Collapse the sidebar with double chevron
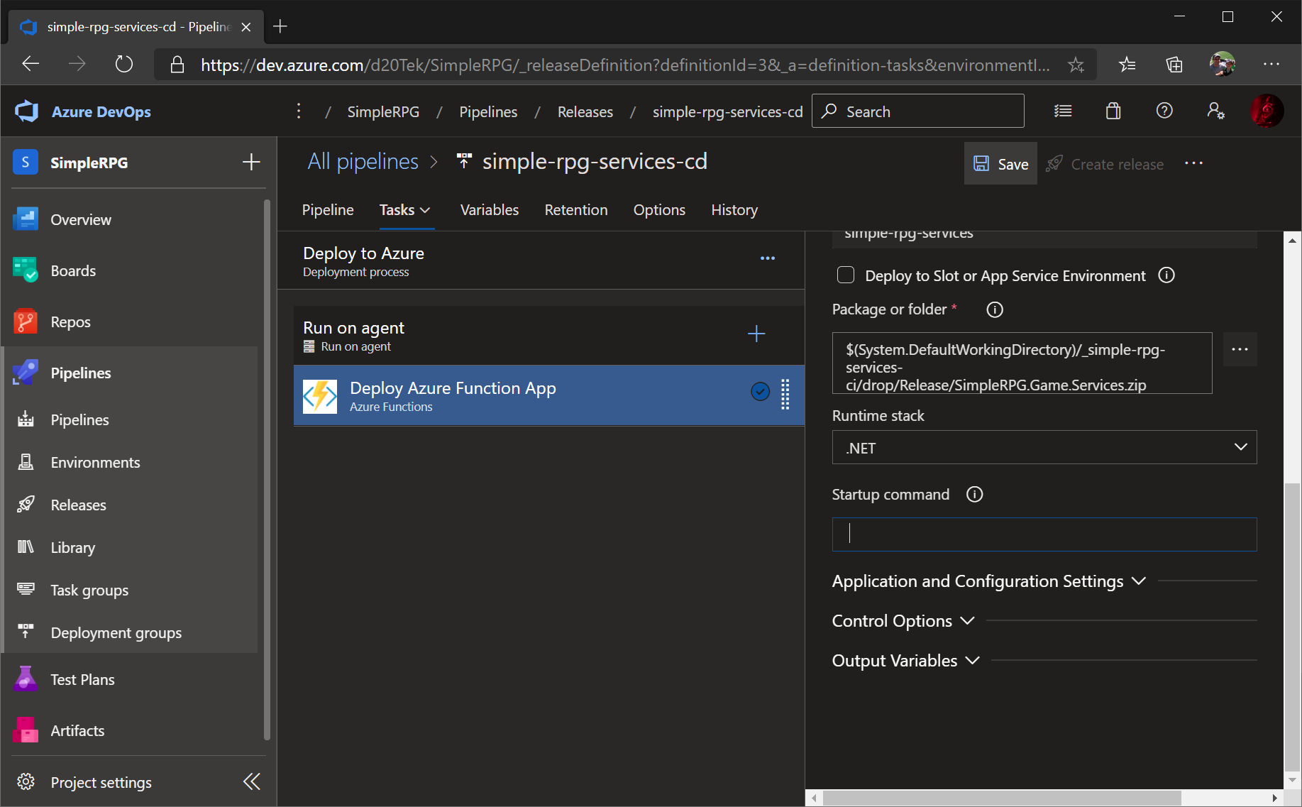 click(251, 781)
